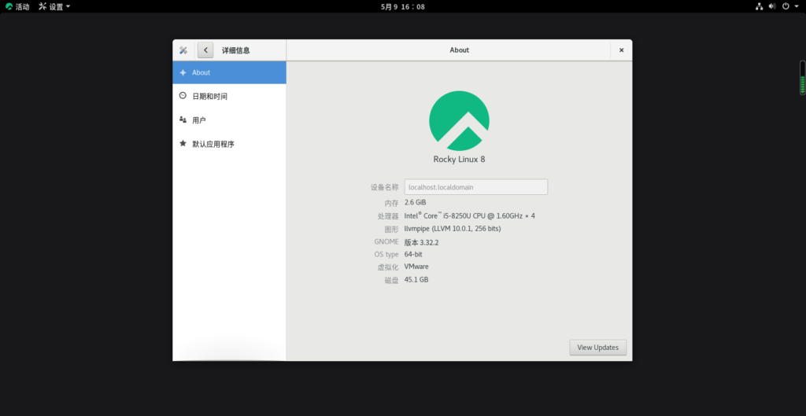Click the settings tools icon in the header
This screenshot has width=806, height=416.
pyautogui.click(x=183, y=50)
